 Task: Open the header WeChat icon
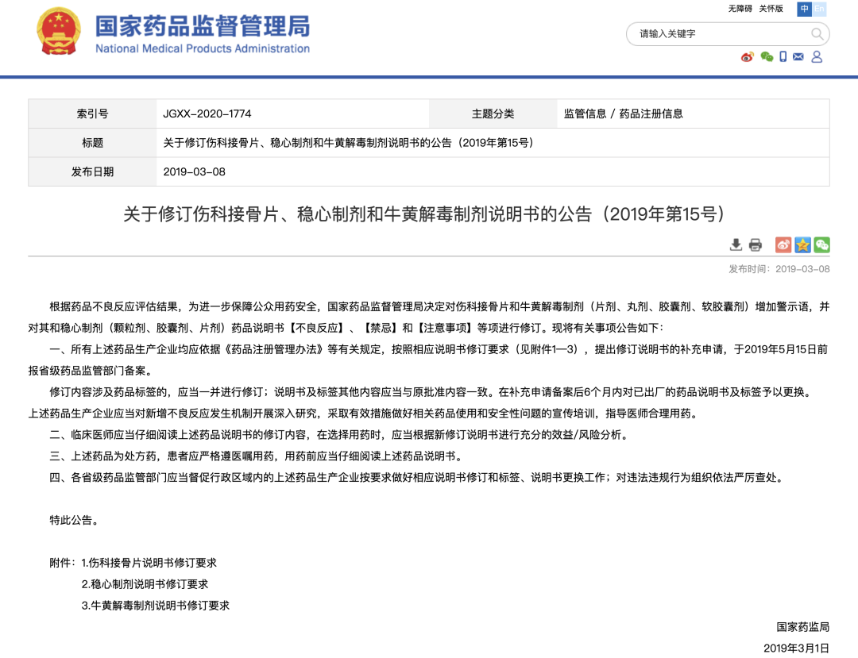coord(766,57)
